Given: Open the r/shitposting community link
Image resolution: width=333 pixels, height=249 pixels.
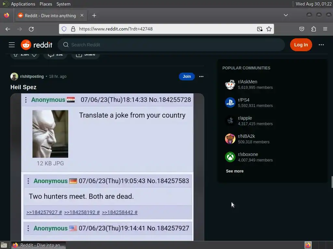Looking at the screenshot, I should tap(32, 77).
